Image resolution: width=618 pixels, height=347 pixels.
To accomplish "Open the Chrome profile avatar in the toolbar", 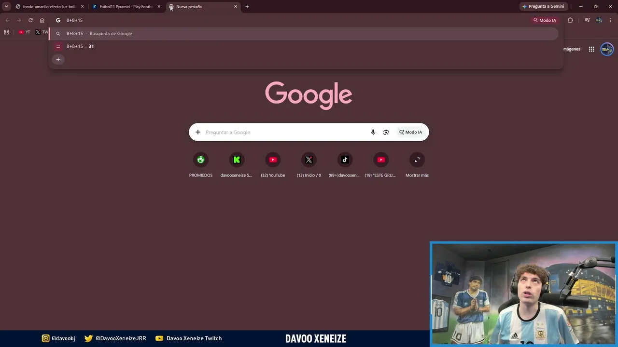I will [x=599, y=20].
